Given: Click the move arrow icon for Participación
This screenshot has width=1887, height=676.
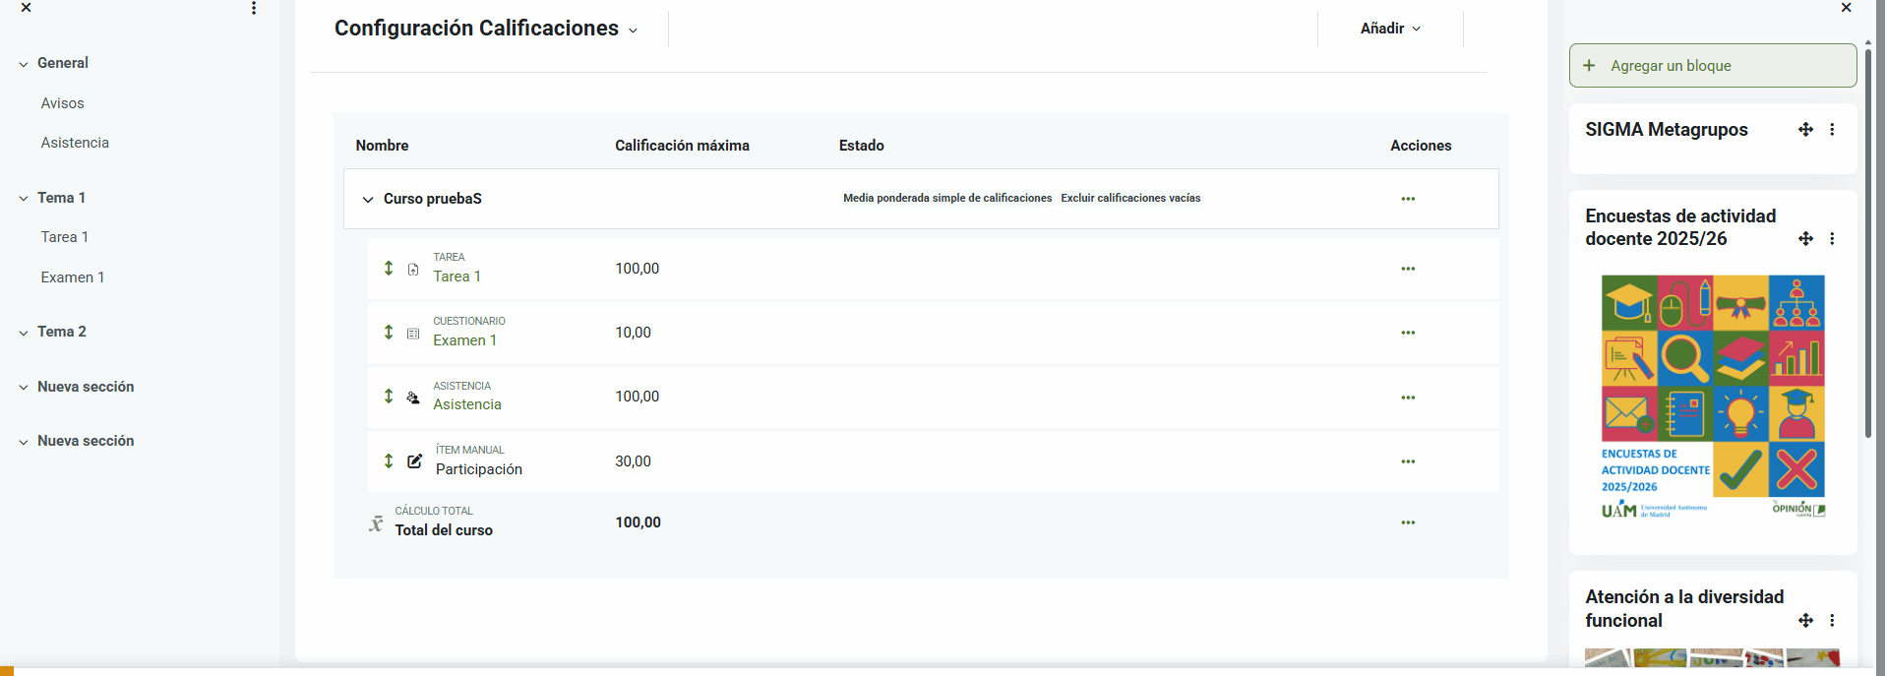Looking at the screenshot, I should [389, 461].
